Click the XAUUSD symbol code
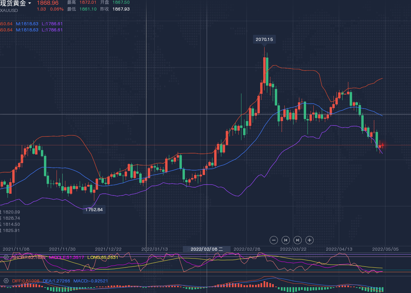Screen dimensions: 411x293 tap(9, 10)
